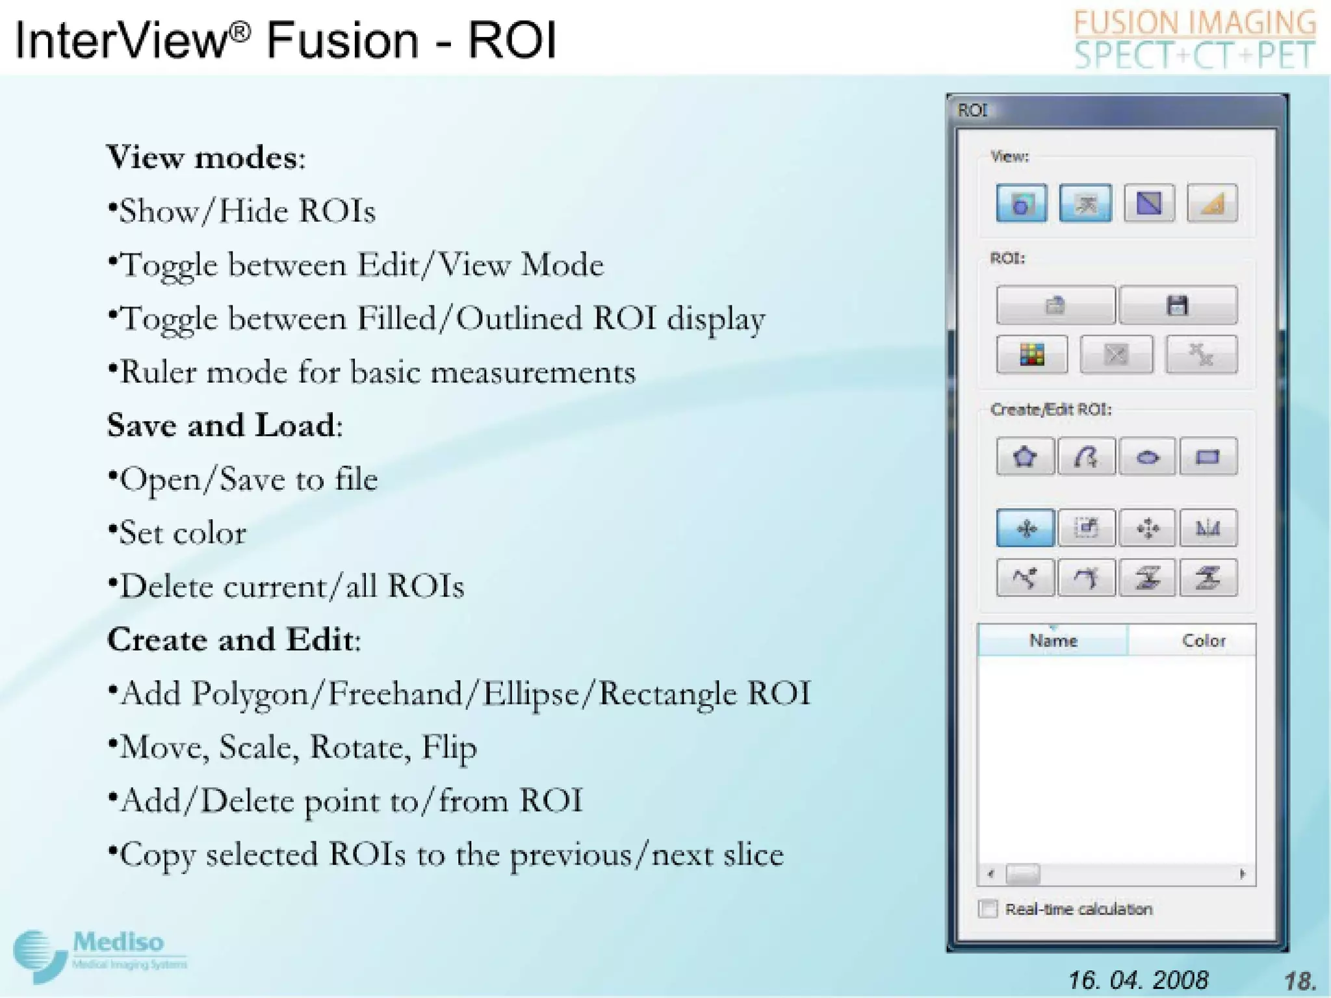Click ROI list scrollbar left arrow

[x=990, y=874]
